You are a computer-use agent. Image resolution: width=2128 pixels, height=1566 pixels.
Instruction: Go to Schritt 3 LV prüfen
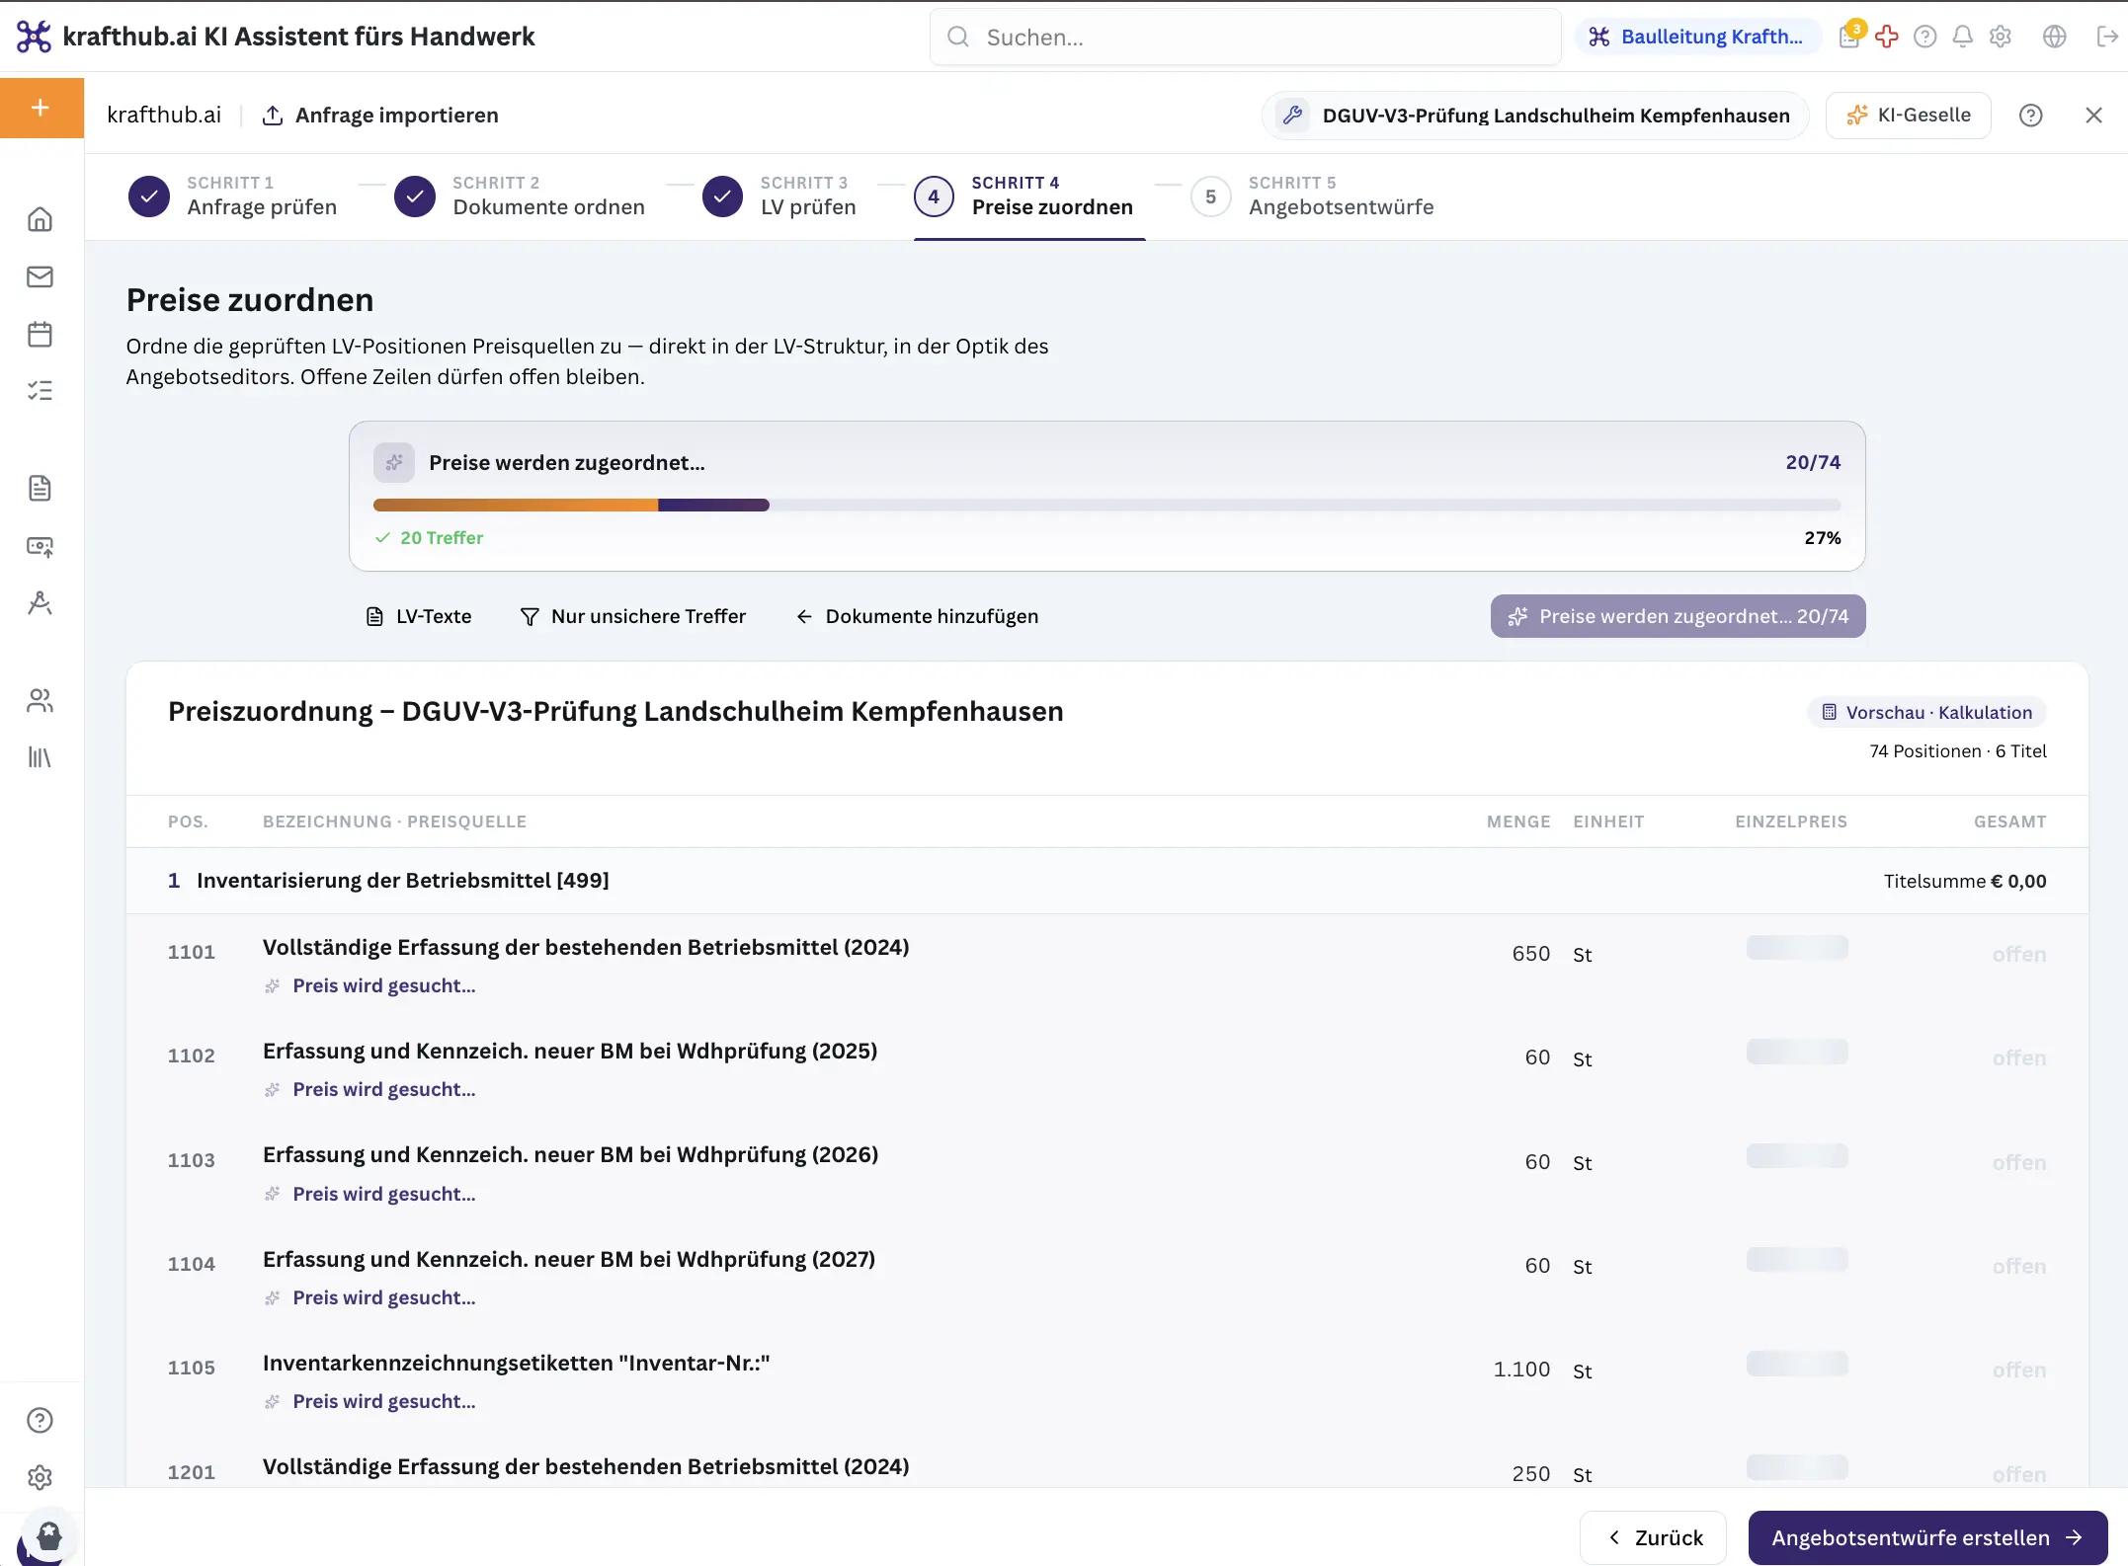[779, 196]
